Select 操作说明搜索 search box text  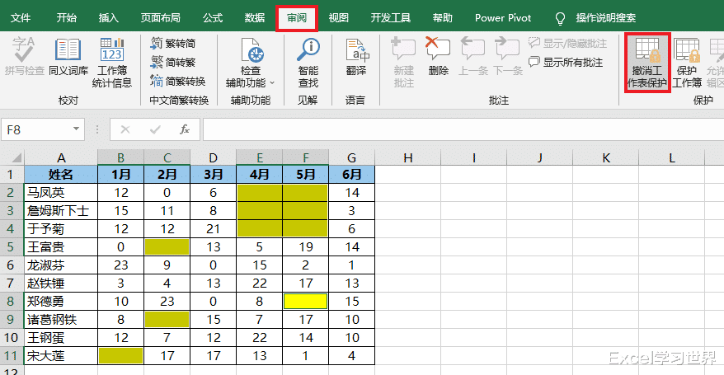[x=606, y=18]
